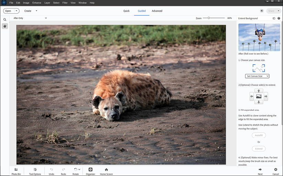
Task: Open the Image menu
Action: point(26,3)
